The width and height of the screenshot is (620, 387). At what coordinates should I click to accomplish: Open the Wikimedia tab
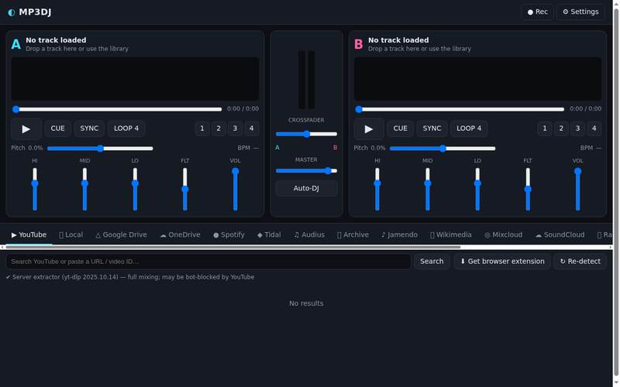pyautogui.click(x=451, y=235)
